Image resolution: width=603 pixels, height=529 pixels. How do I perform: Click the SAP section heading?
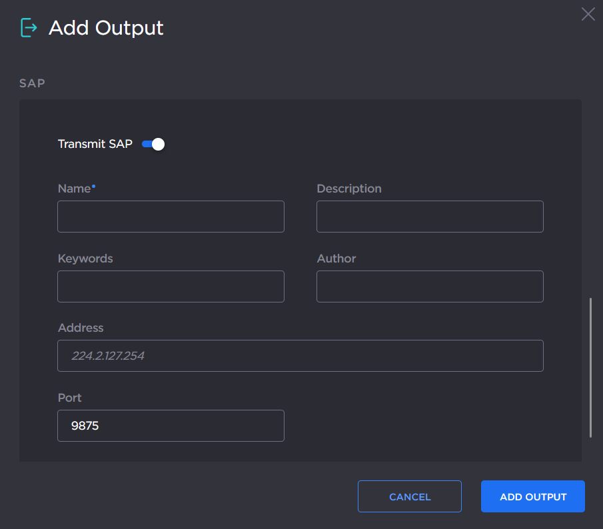[x=31, y=83]
